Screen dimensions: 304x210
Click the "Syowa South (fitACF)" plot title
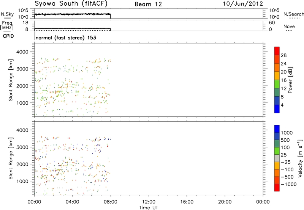71,4
